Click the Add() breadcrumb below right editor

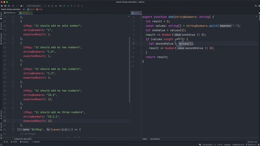pos(145,139)
